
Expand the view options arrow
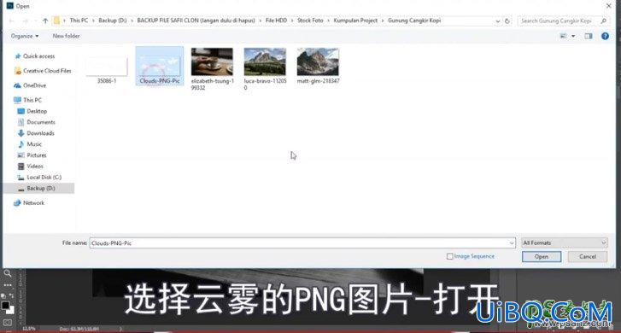[573, 36]
